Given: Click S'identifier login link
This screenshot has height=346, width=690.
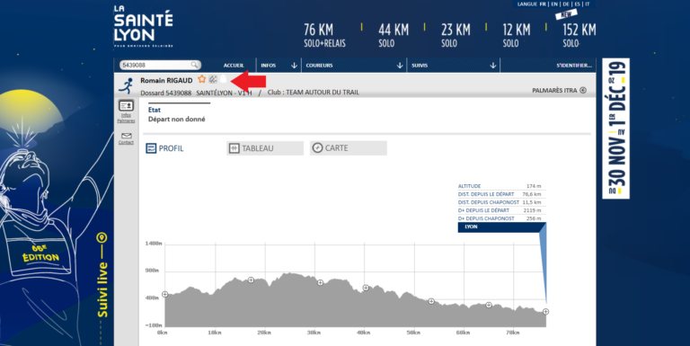Looking at the screenshot, I should click(574, 65).
